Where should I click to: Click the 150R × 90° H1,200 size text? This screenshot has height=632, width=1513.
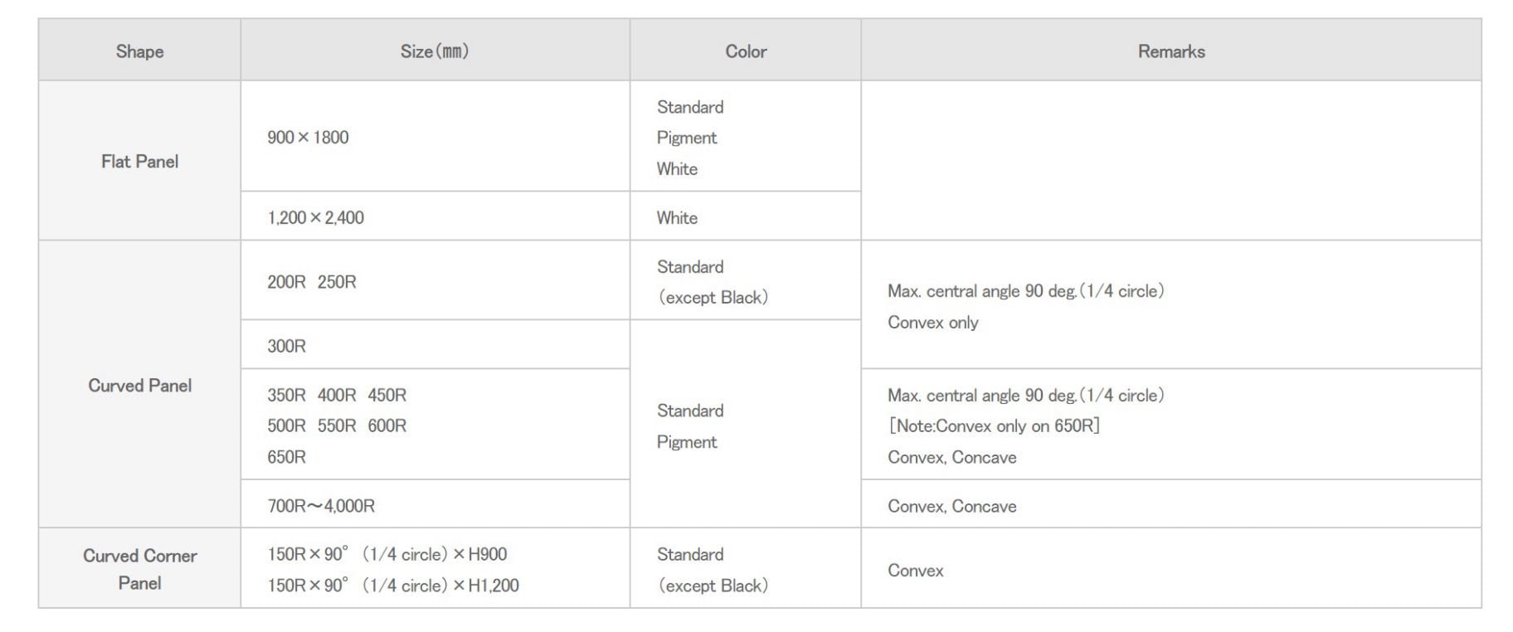[x=393, y=586]
